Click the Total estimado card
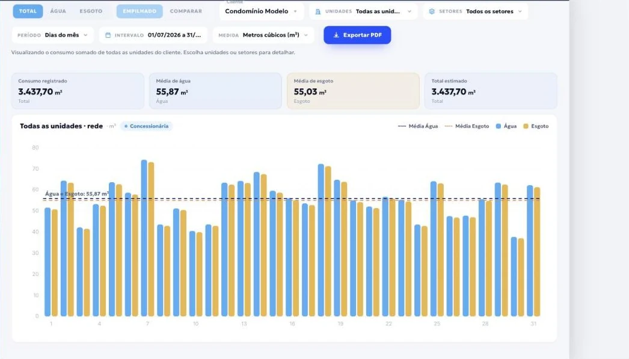 click(x=491, y=91)
